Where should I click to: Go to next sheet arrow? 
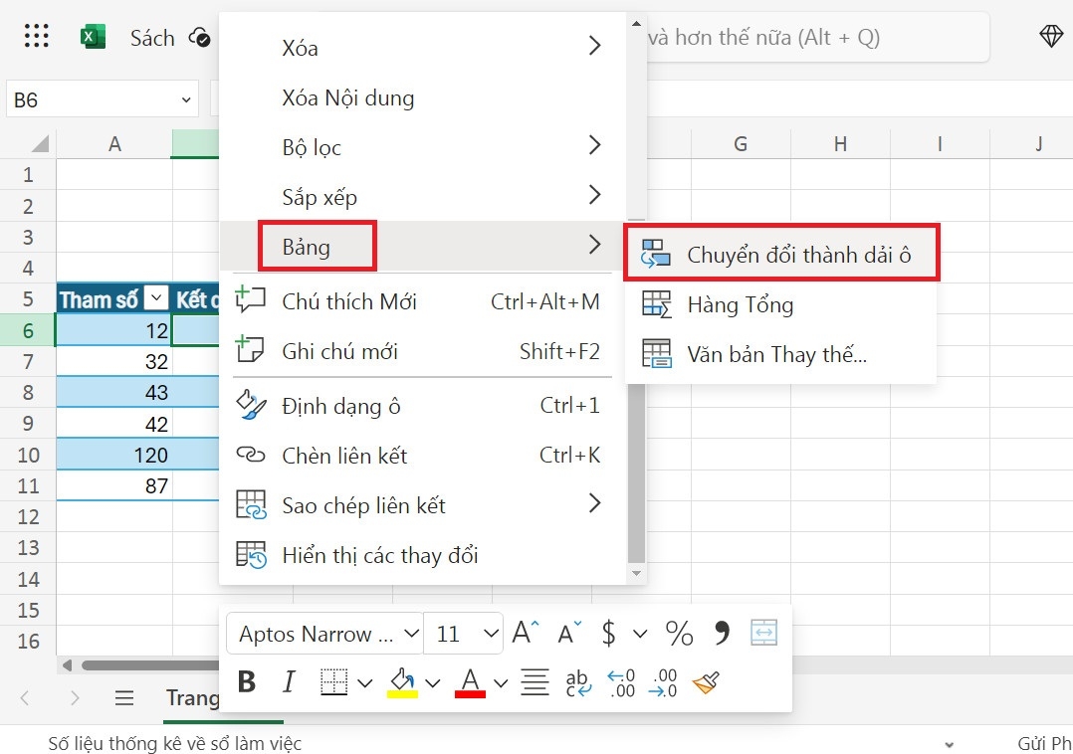coord(75,698)
